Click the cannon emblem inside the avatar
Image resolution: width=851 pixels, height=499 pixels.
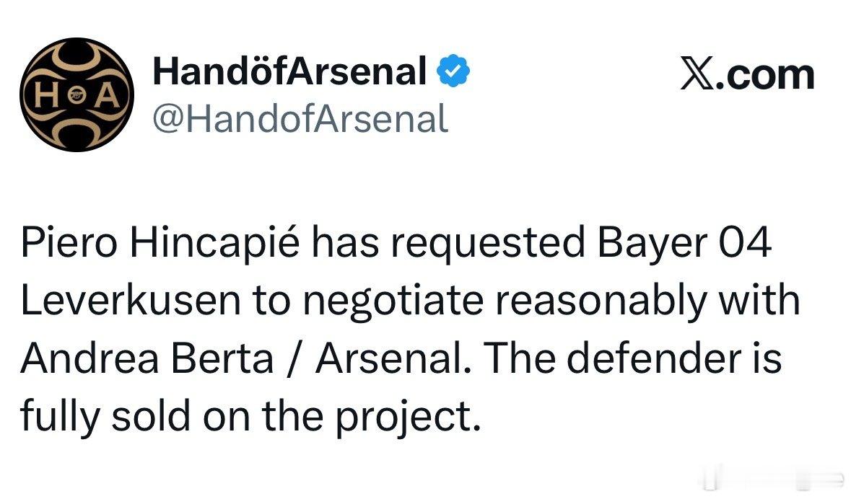coord(77,95)
